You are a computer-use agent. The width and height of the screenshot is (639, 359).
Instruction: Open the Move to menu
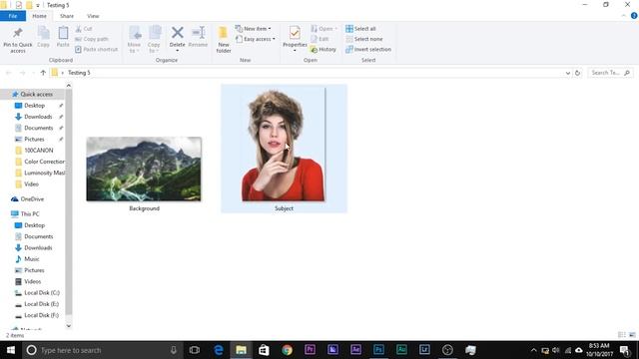(134, 39)
